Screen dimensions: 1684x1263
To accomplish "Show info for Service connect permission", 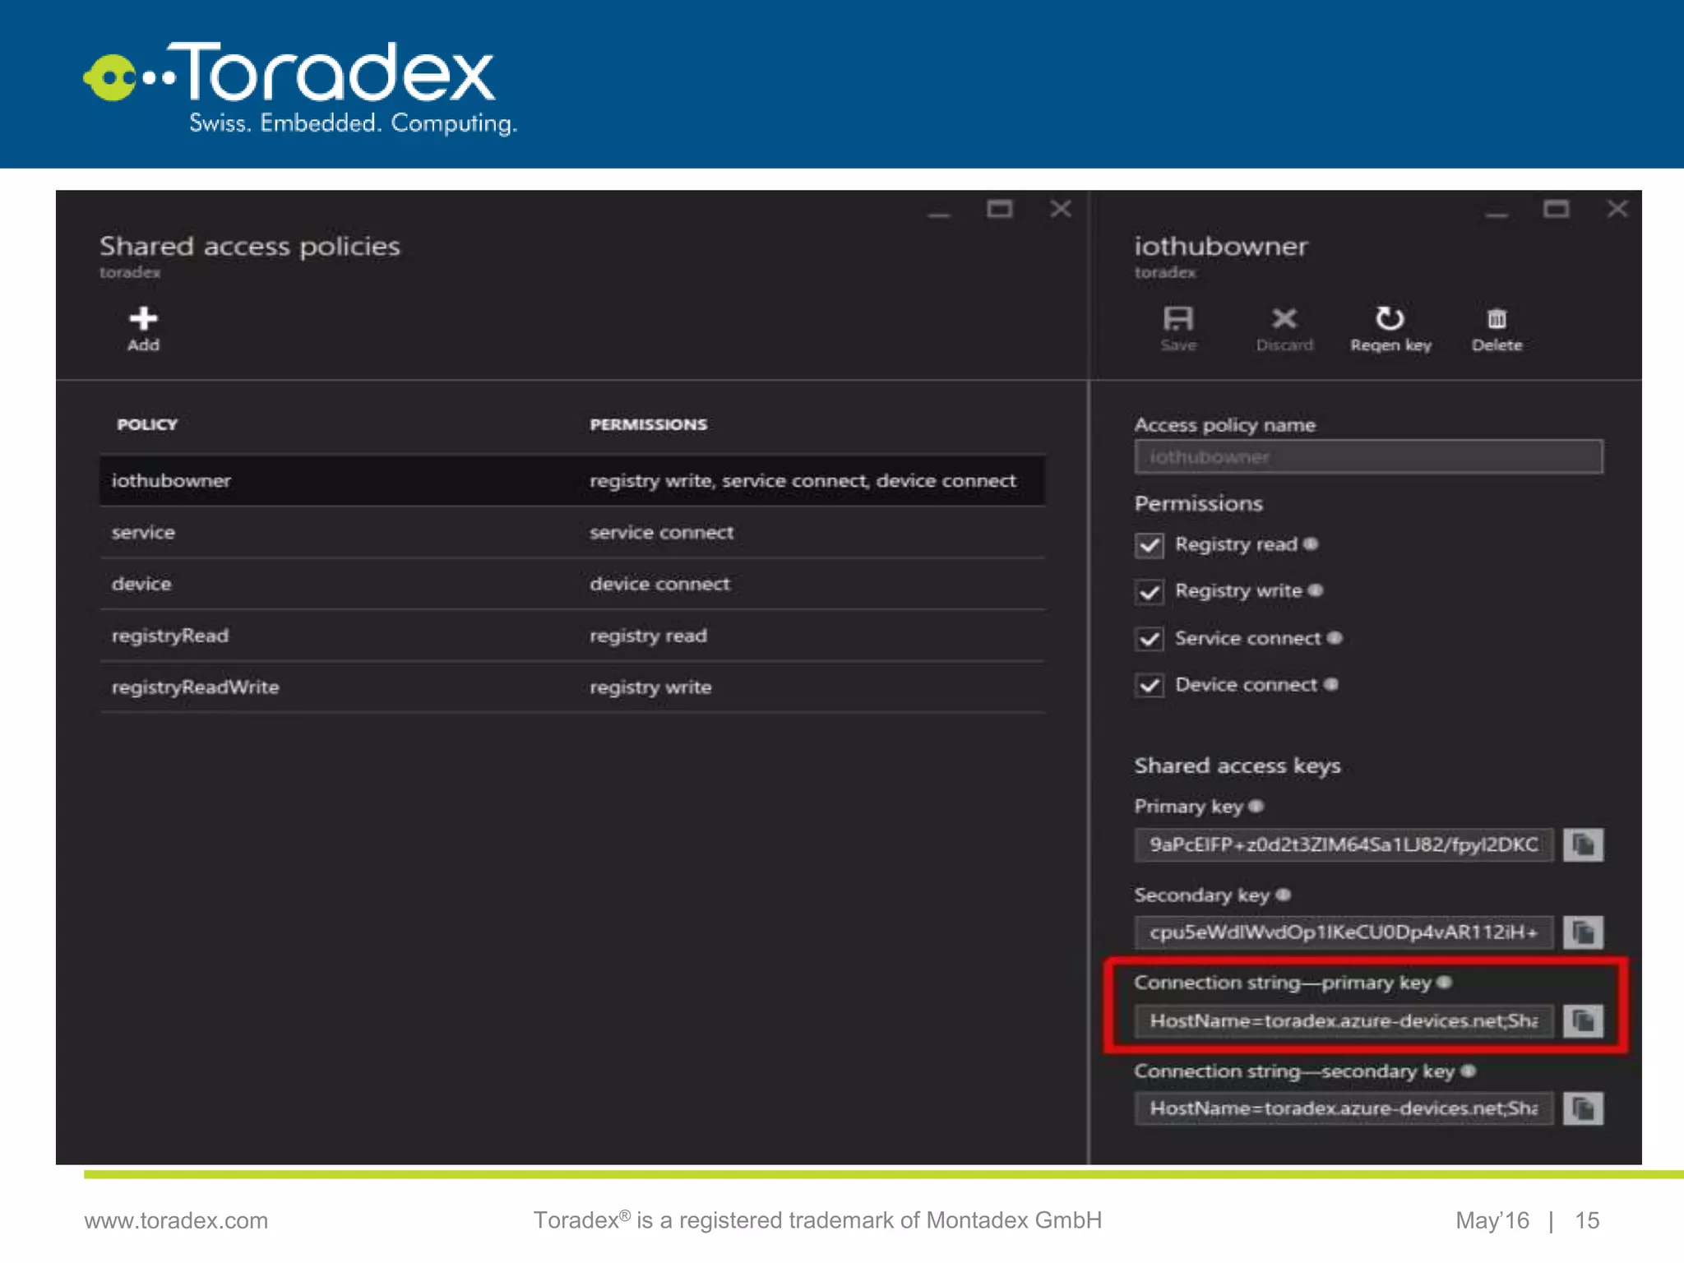I will tap(1335, 637).
